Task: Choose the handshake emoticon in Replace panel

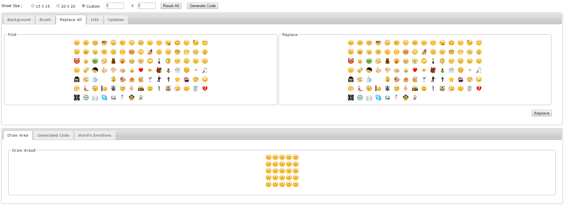Action: [x=396, y=70]
